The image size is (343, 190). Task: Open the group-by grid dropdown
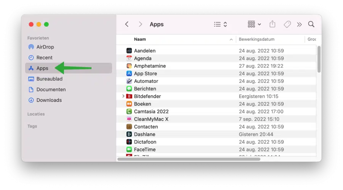click(254, 24)
